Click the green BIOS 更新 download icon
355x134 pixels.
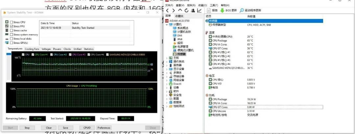click(x=222, y=10)
